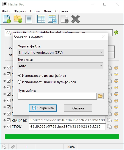Click the 100% status bar text
The height and width of the screenshot is (150, 124).
71,147
